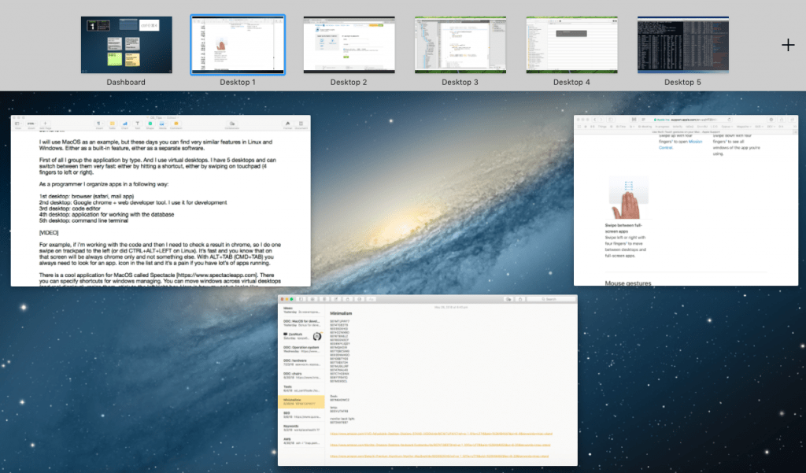Click the Collaborate icon in Pages toolbar

point(232,124)
